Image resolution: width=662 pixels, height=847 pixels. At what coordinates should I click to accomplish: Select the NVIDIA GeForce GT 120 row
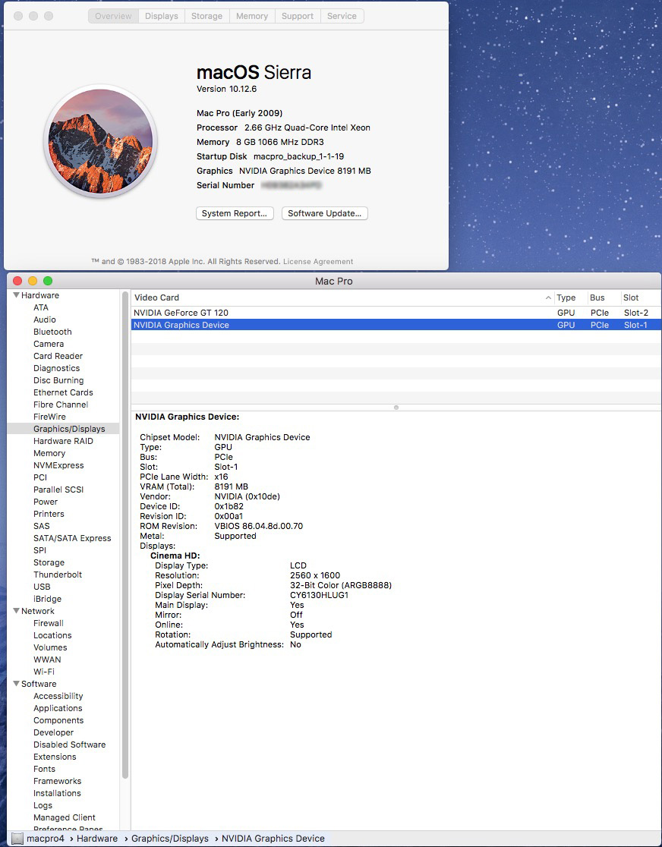(396, 313)
